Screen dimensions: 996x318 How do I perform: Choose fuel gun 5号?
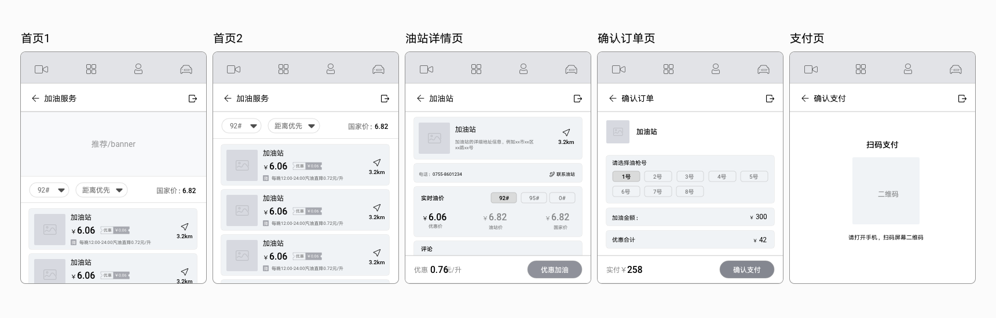[x=754, y=176]
